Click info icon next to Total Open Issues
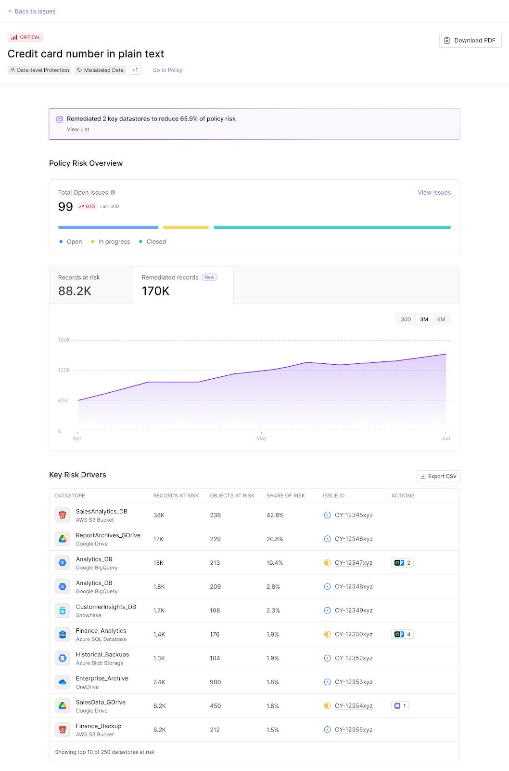Image resolution: width=509 pixels, height=771 pixels. (113, 192)
